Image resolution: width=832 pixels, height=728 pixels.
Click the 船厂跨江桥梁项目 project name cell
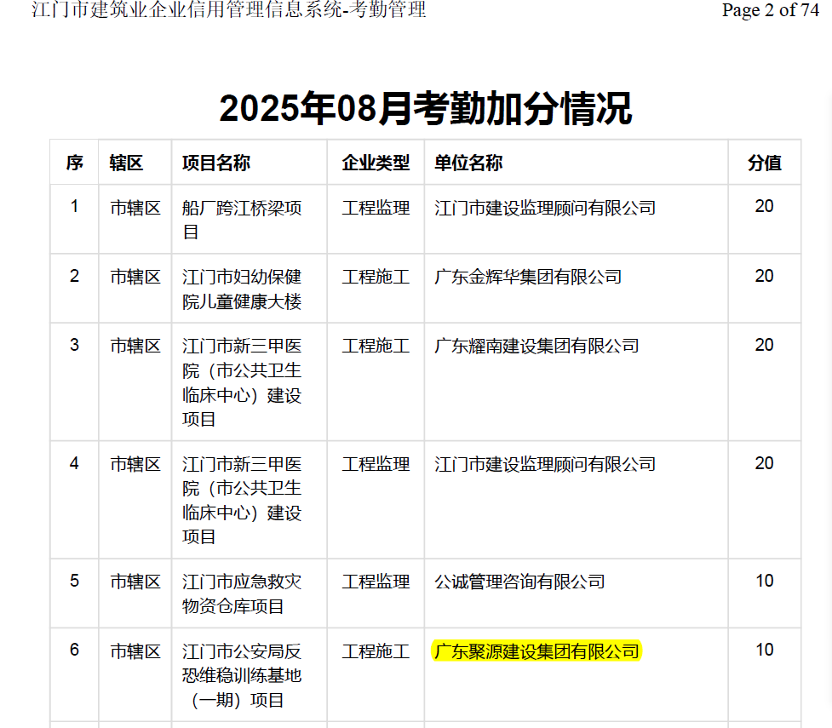click(x=242, y=220)
